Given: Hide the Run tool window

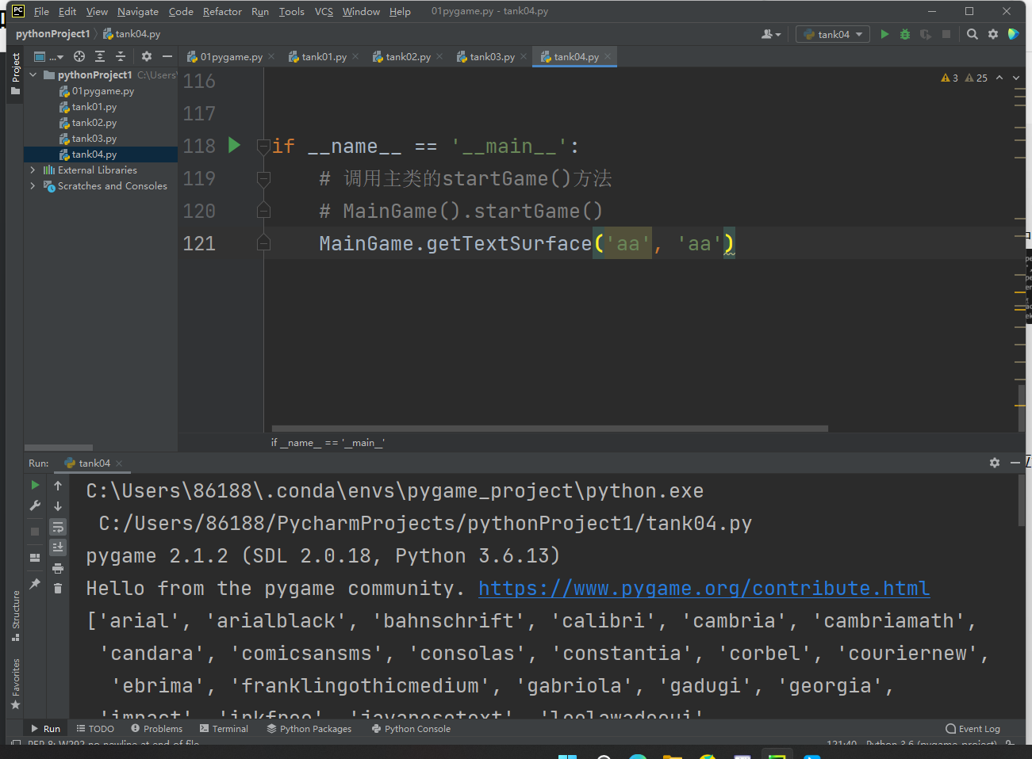Looking at the screenshot, I should point(1015,463).
